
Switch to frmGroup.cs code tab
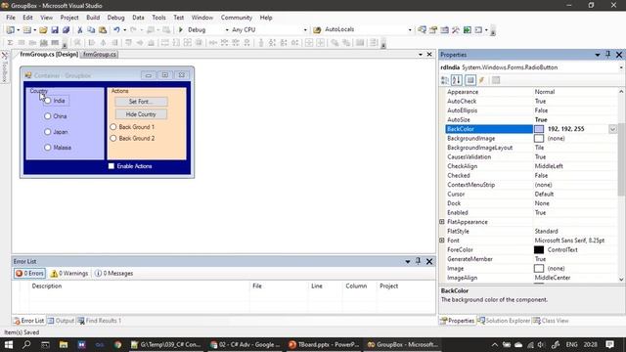tap(100, 55)
